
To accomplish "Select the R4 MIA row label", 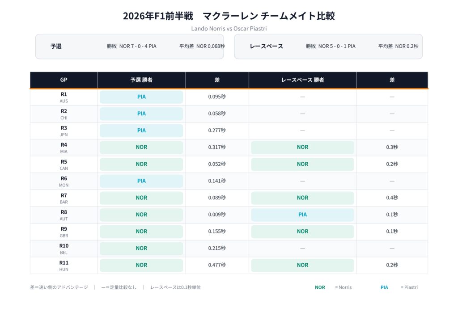I will [64, 148].
